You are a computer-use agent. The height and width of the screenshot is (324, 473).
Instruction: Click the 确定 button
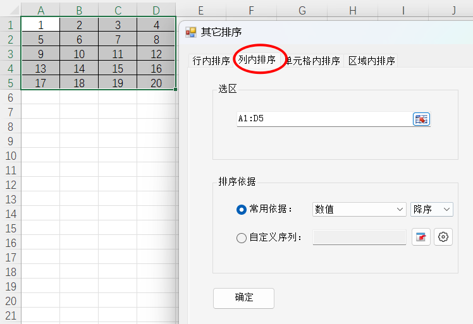(243, 298)
